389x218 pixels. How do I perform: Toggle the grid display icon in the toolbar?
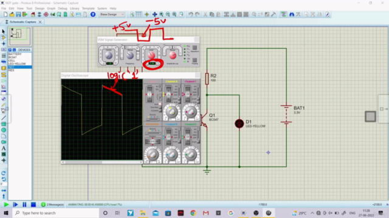coord(139,15)
